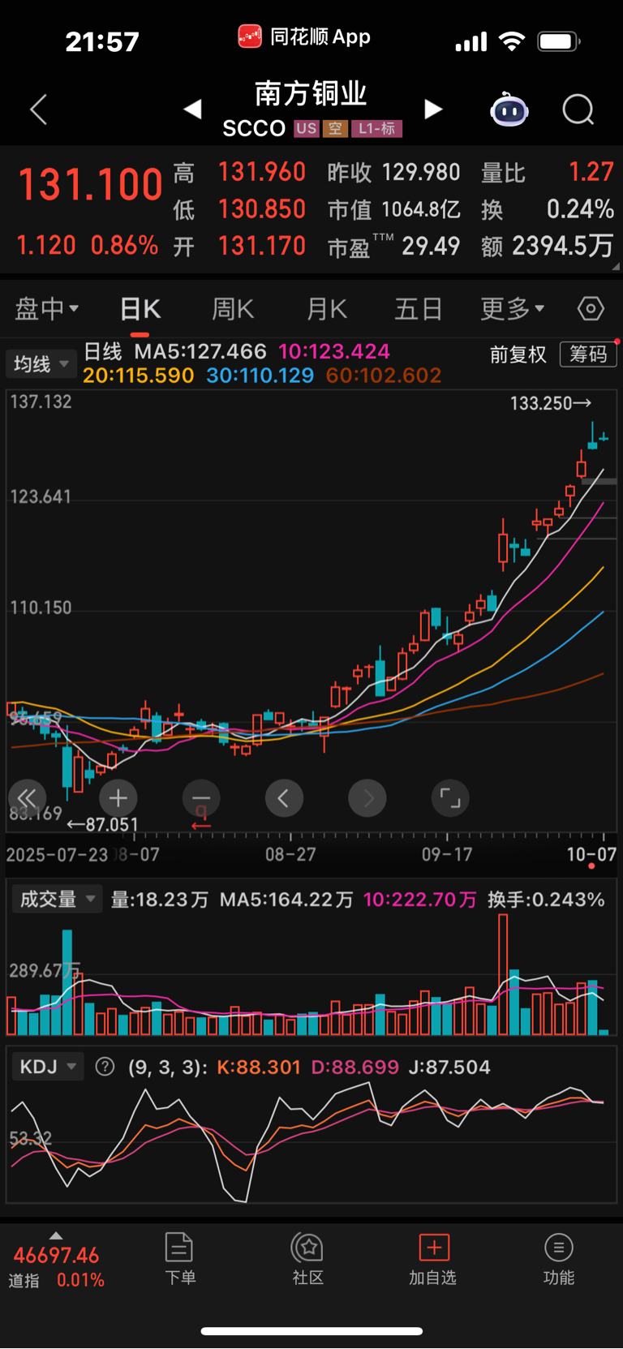The width and height of the screenshot is (623, 1349).
Task: Tap the L1-标 quote level badge
Action: tap(377, 128)
